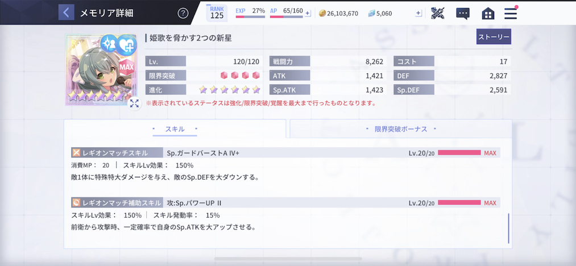Open the question mark help icon
Screen dimensions: 576x266
(183, 13)
